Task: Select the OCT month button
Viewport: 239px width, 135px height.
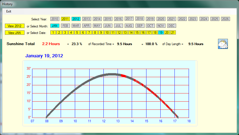Action: [x=150, y=26]
